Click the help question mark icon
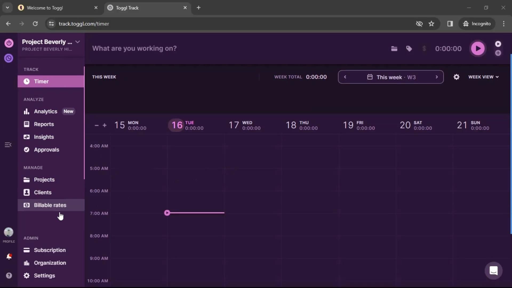512x288 pixels. coord(9,275)
